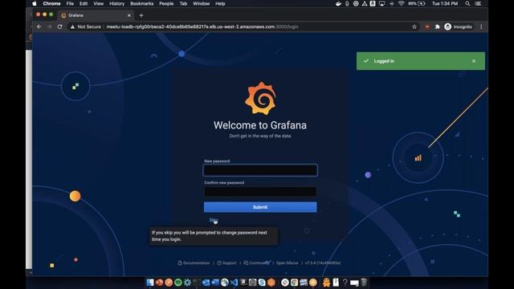The image size is (514, 289).
Task: Open the question mark Dock item
Action: 345,283
